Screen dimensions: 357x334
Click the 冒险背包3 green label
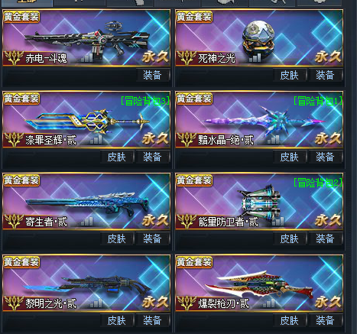[144, 101]
